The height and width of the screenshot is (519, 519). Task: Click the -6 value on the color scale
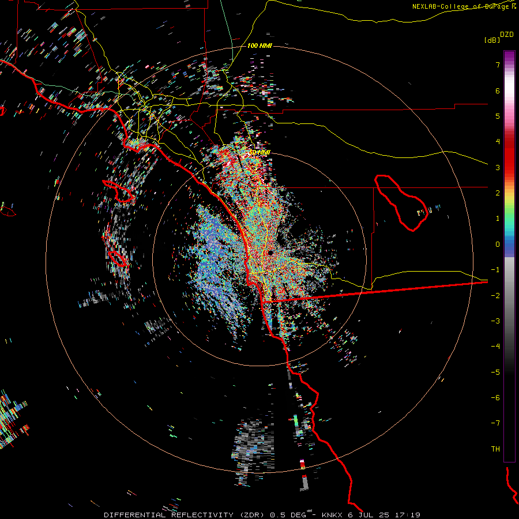pyautogui.click(x=495, y=398)
